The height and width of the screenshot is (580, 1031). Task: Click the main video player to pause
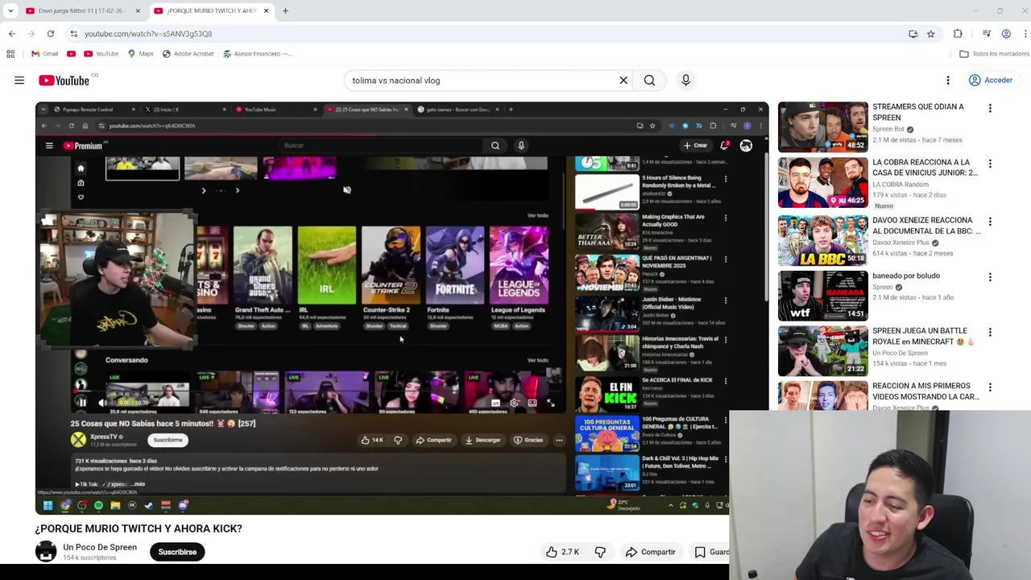[401, 308]
